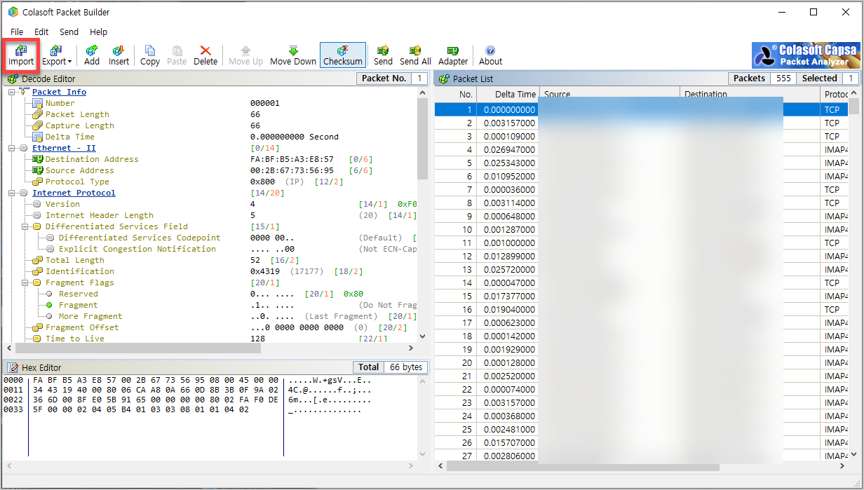Select the Explicit Congestion Notification row
Viewport: 864px width, 490px height.
point(137,249)
